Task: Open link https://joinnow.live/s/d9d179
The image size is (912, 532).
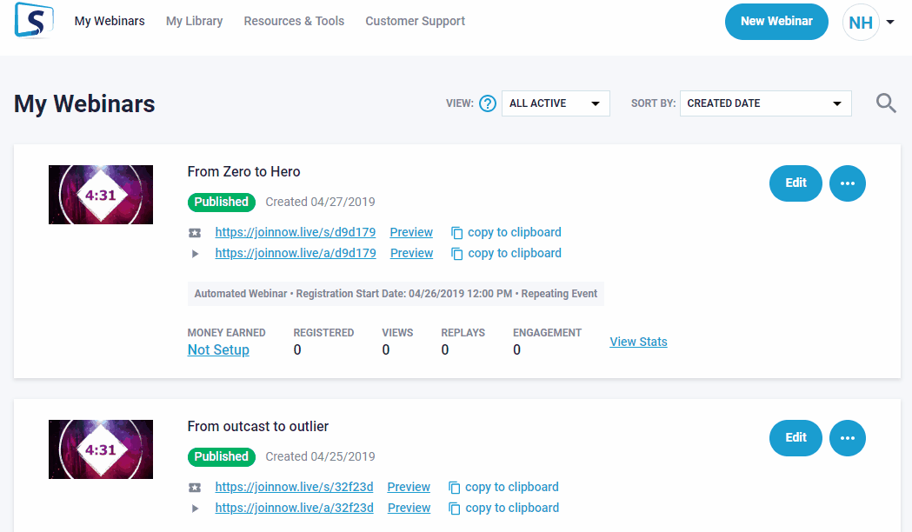Action: pyautogui.click(x=296, y=232)
